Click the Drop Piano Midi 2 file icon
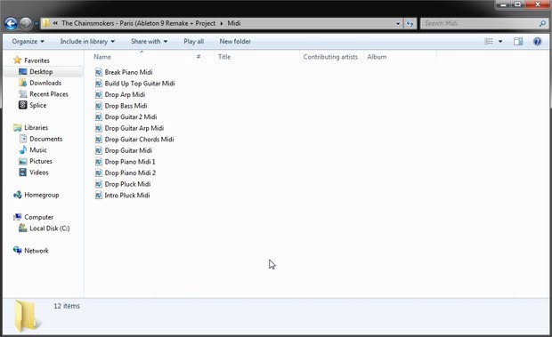 click(99, 173)
